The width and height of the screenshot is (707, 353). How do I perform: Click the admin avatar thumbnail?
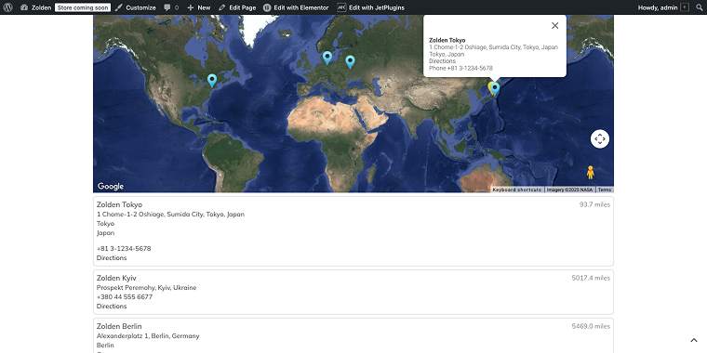coord(685,7)
